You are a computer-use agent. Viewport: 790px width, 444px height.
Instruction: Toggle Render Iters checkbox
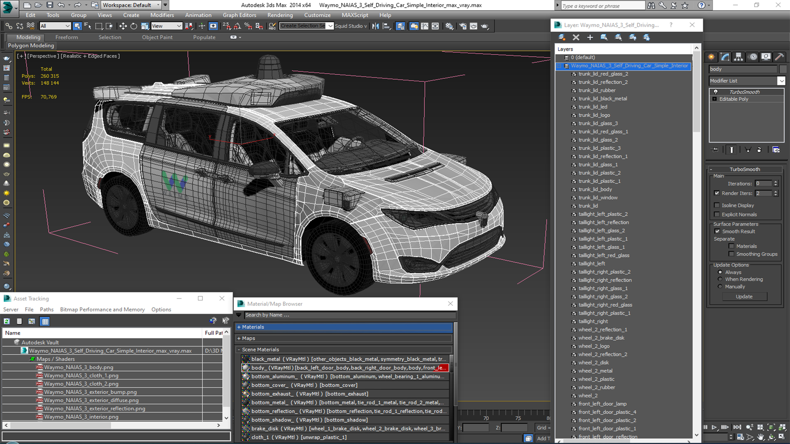(717, 193)
